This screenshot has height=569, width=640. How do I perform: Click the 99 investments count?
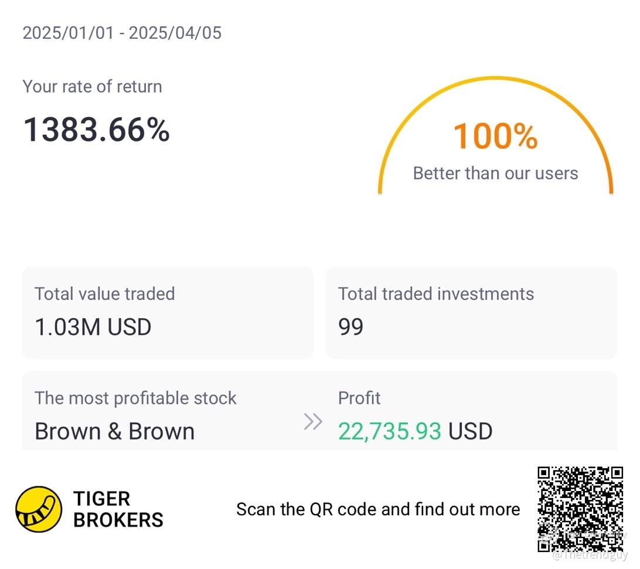click(350, 327)
